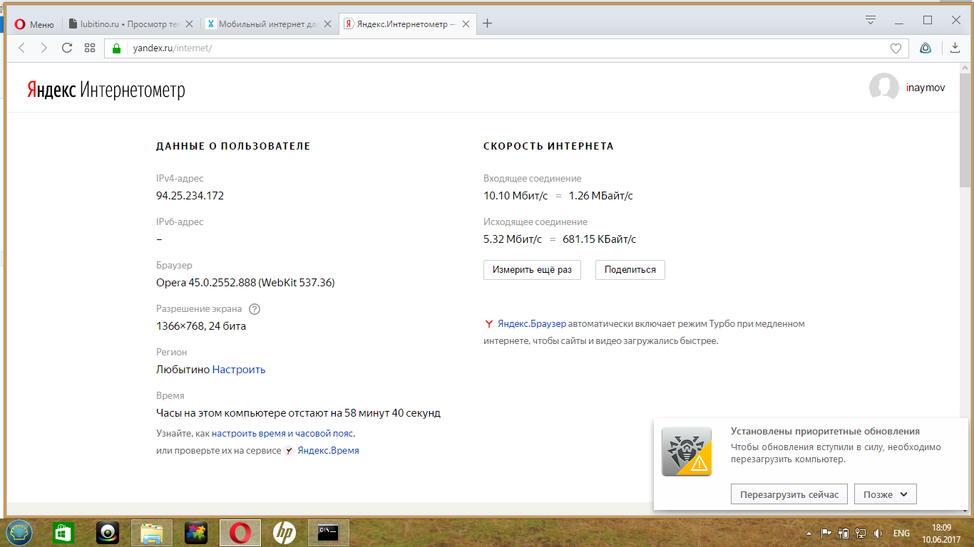Switch to Мобильный интернет tab

click(264, 24)
